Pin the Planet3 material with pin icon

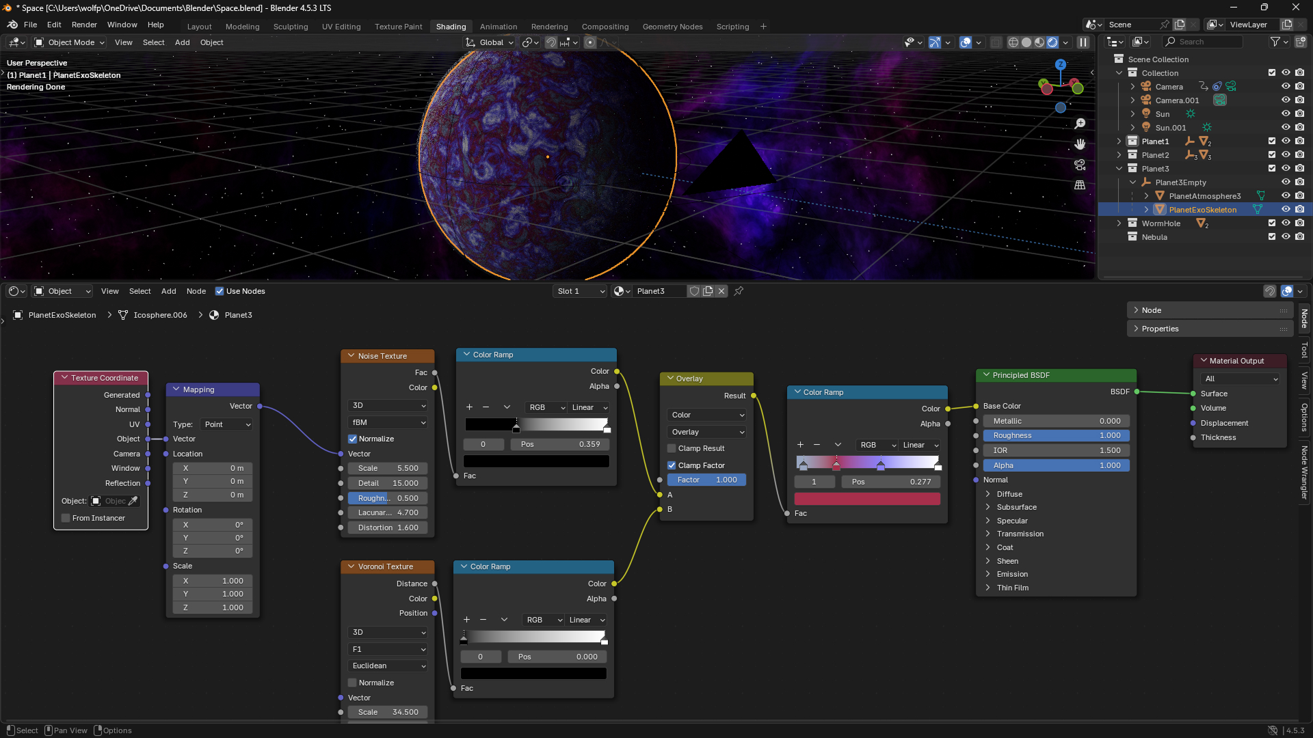[x=739, y=291]
